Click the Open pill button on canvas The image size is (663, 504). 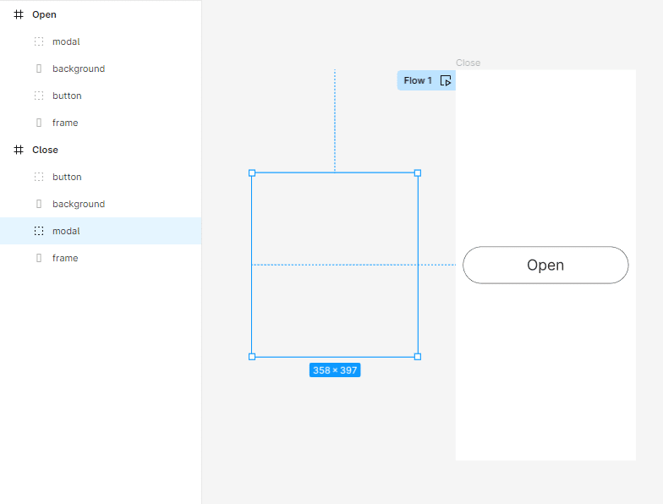pyautogui.click(x=545, y=266)
